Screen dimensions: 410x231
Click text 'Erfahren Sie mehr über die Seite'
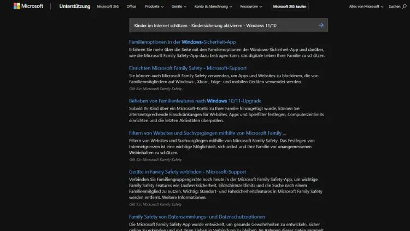(160, 49)
